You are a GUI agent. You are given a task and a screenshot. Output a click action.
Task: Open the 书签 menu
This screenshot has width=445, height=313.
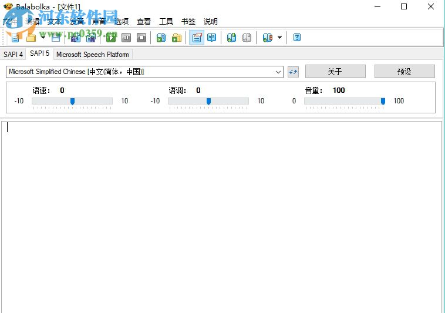188,21
